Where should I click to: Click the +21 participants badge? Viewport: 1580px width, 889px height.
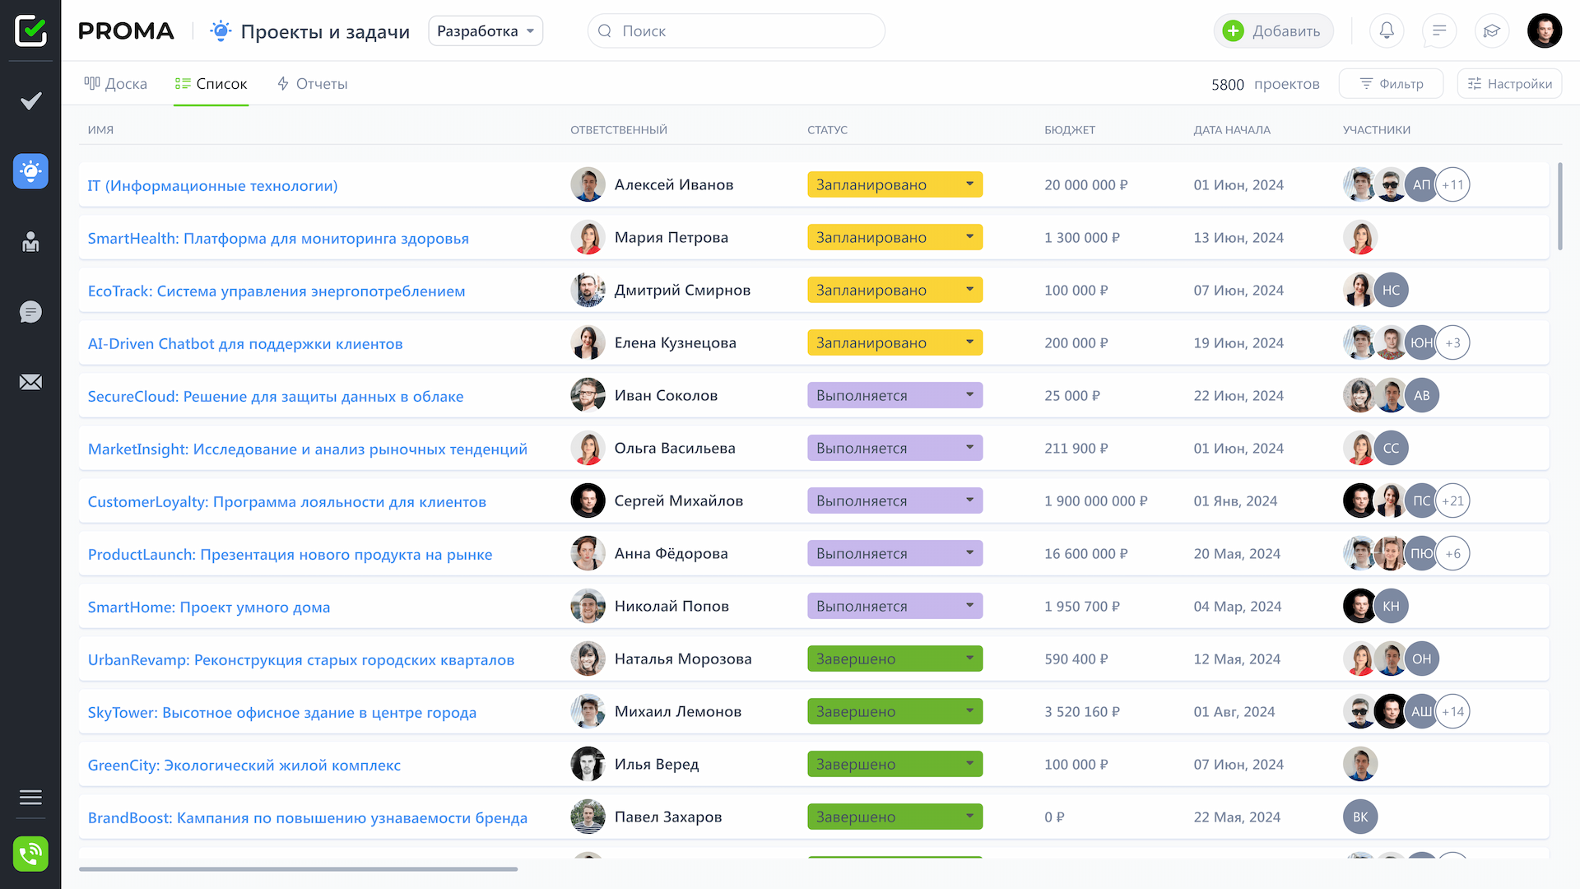tap(1452, 500)
